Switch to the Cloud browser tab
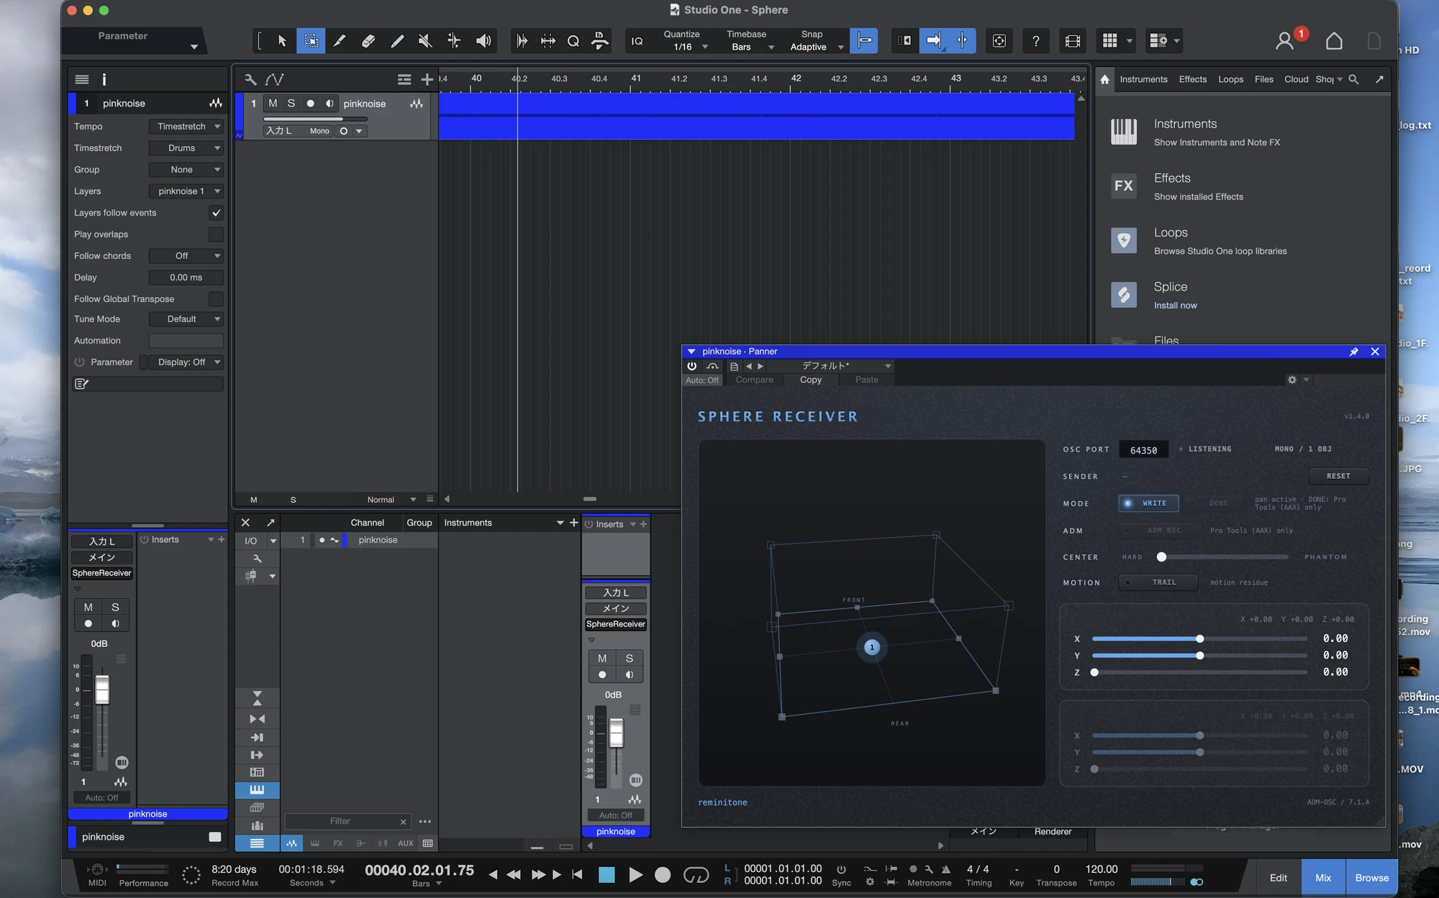This screenshot has width=1439, height=898. point(1296,79)
